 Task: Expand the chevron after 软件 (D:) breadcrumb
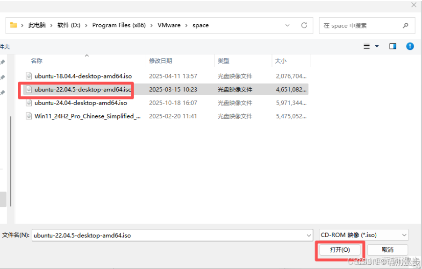coord(86,25)
